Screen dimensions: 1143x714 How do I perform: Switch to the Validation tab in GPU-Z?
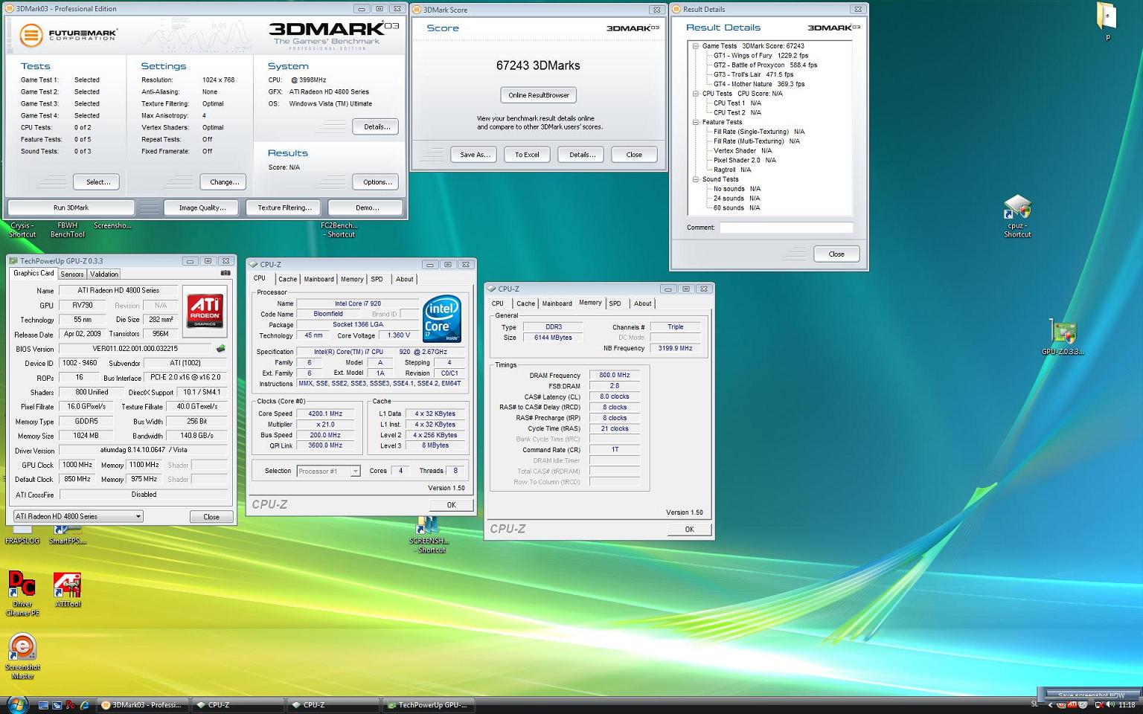click(104, 274)
